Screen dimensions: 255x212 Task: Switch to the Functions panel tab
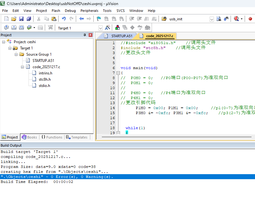(52, 137)
